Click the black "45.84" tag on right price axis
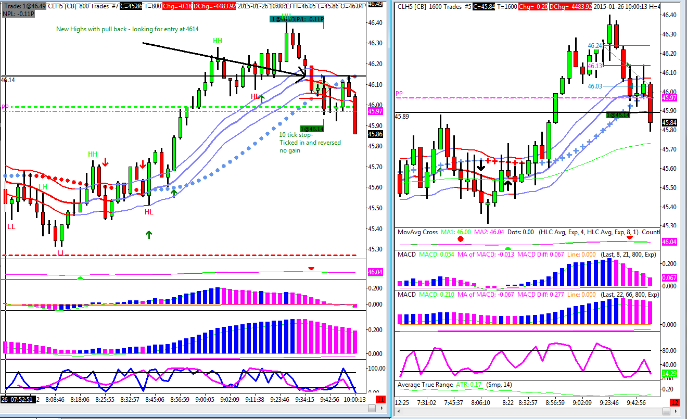 click(669, 122)
